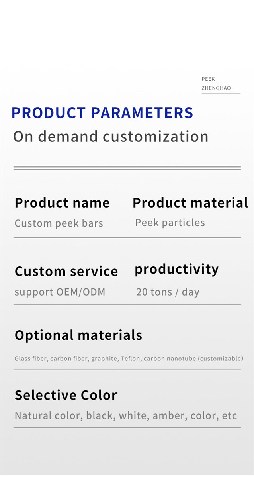The height and width of the screenshot is (478, 254).
Task: Click the PEEK label at top right
Action: pos(208,79)
